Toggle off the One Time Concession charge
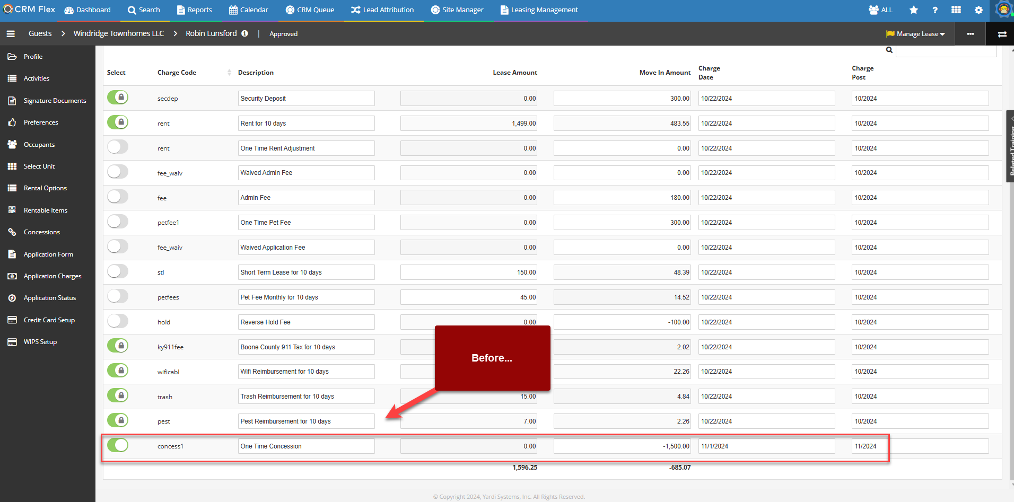 (x=118, y=445)
